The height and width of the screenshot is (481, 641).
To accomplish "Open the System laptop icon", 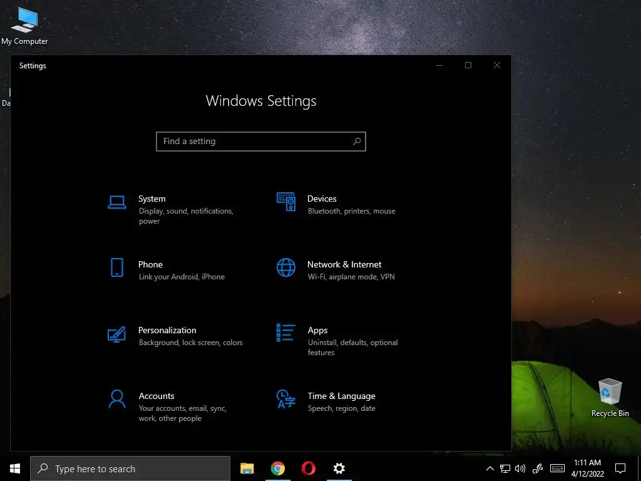I will pyautogui.click(x=117, y=202).
